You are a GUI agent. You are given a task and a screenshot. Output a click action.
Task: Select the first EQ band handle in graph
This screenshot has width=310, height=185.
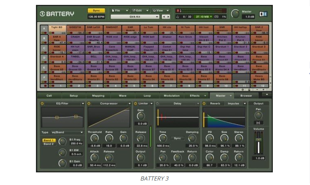tap(57, 117)
